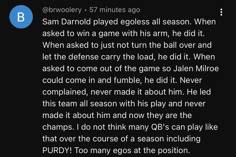Image resolution: width=236 pixels, height=157 pixels.
Task: Click the phrase Too many egos
Action: click(x=103, y=150)
